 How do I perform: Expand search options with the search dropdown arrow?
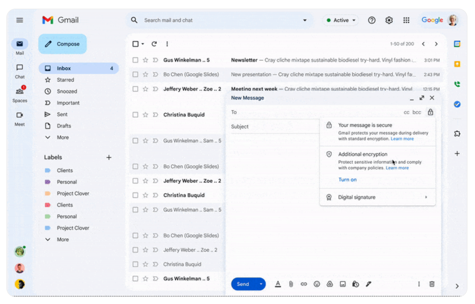point(305,20)
